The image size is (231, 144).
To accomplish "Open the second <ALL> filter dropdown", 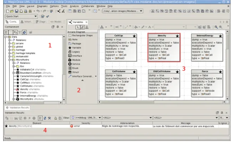I will coord(217,118).
